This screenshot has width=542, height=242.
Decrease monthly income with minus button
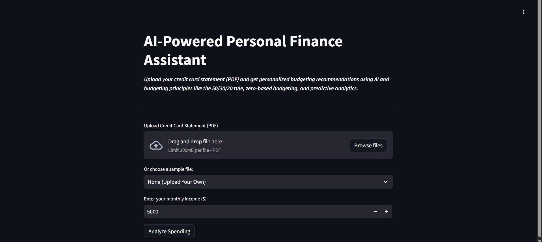pyautogui.click(x=375, y=211)
